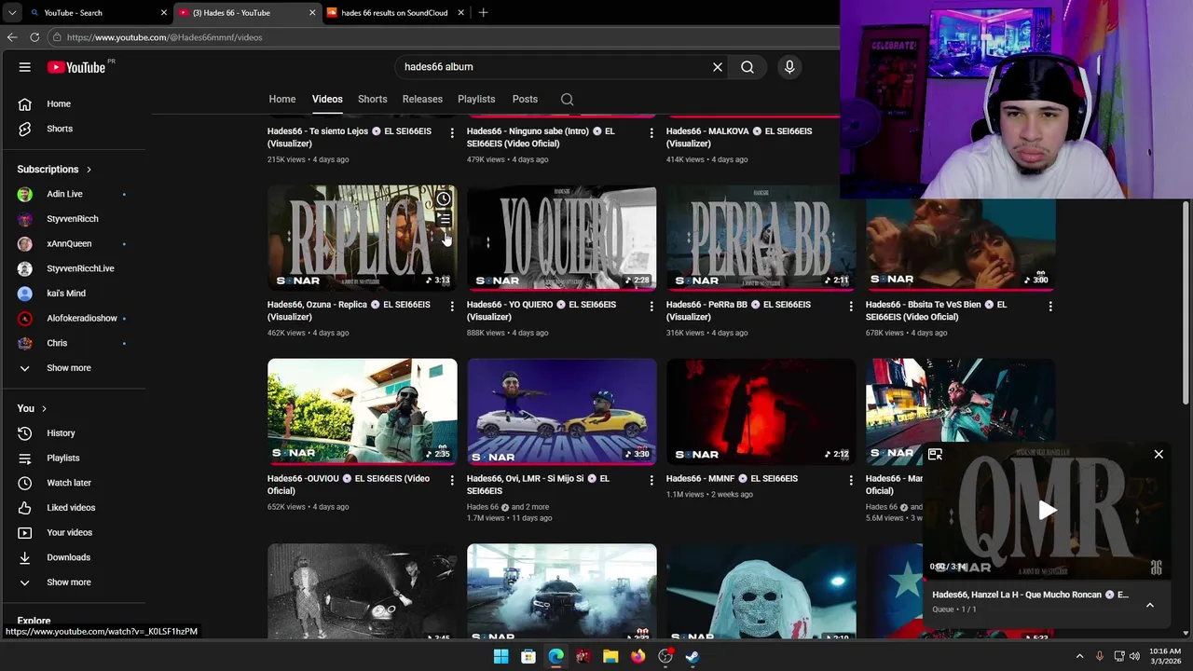Screen dimensions: 1193x671
Task: Reload the page in the browser
Action: 34,37
